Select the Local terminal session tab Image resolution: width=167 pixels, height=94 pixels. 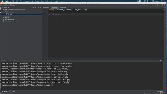(x=10, y=61)
